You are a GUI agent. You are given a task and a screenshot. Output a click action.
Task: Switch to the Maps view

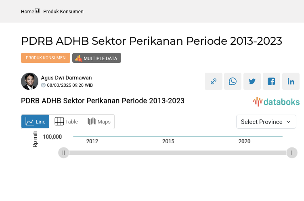click(99, 121)
